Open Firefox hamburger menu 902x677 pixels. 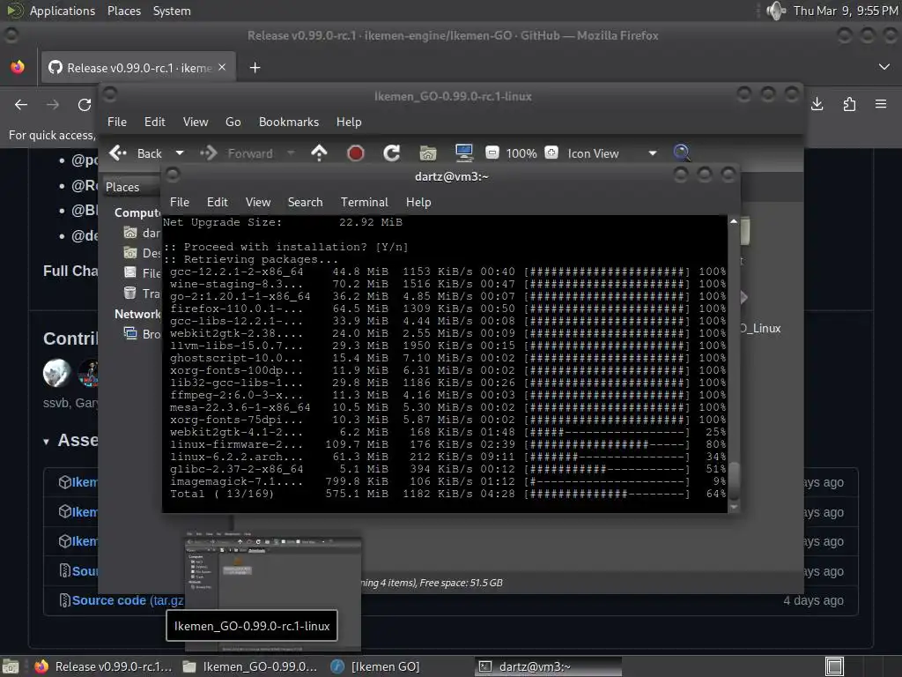click(881, 104)
